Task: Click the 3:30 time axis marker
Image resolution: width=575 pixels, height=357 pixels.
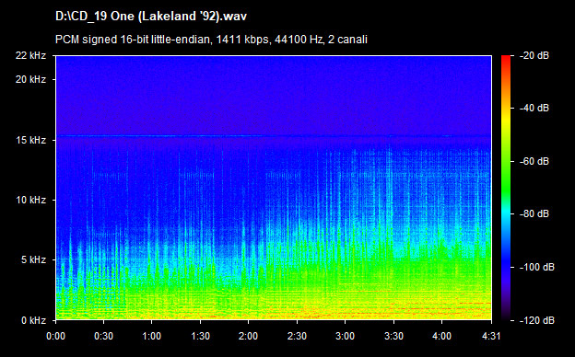Action: pos(393,336)
